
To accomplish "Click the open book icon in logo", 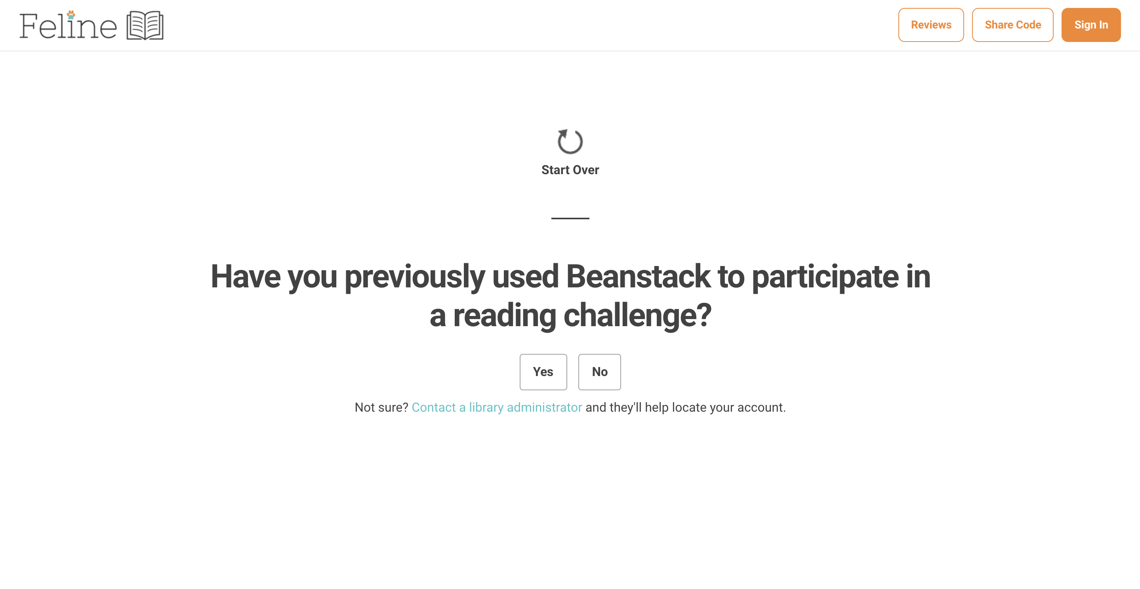I will click(145, 26).
